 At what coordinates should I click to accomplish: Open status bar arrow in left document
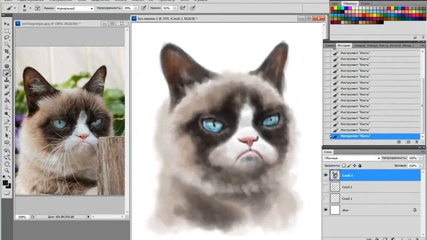[88, 217]
